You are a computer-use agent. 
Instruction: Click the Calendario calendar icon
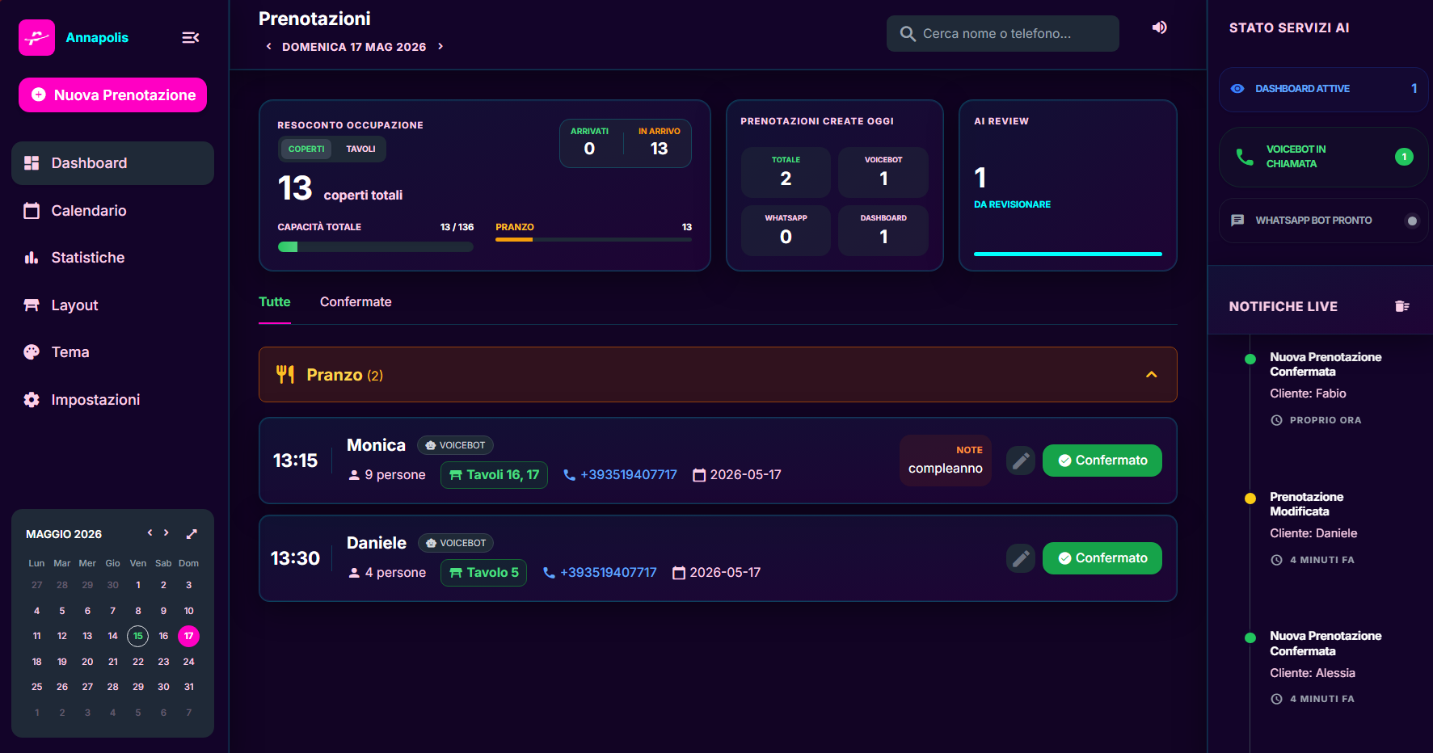[x=32, y=211]
